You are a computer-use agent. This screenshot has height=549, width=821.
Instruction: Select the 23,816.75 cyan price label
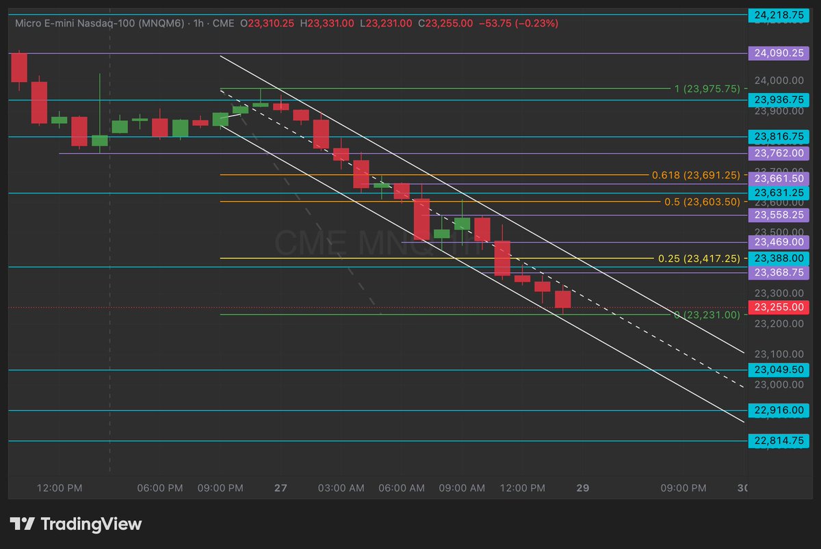pos(779,136)
